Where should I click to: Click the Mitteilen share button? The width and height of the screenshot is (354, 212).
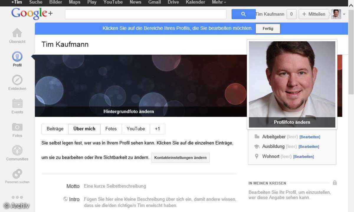coord(314,14)
